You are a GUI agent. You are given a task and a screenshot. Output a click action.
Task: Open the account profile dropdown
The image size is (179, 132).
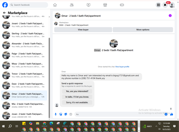coord(172,5)
